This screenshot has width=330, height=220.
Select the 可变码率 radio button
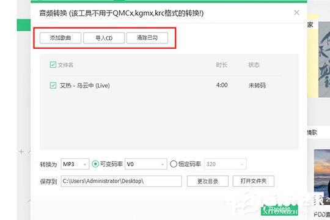pos(95,164)
